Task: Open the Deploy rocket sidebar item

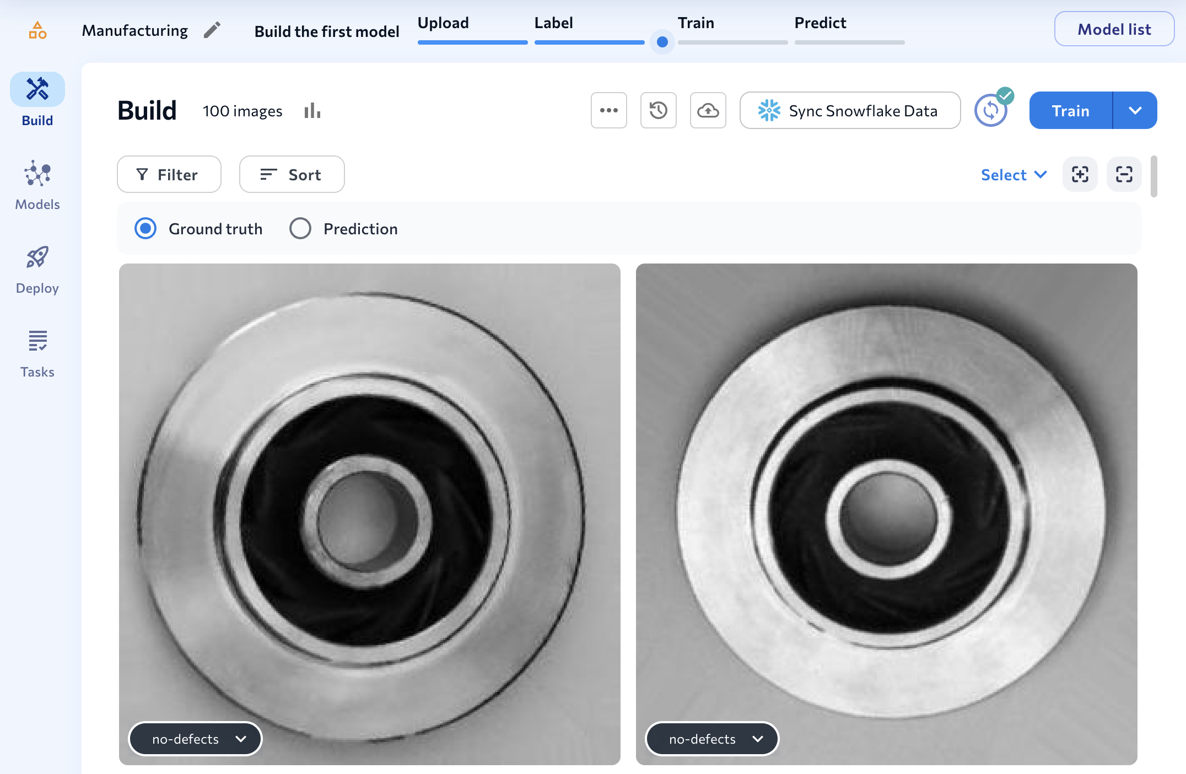Action: [37, 270]
